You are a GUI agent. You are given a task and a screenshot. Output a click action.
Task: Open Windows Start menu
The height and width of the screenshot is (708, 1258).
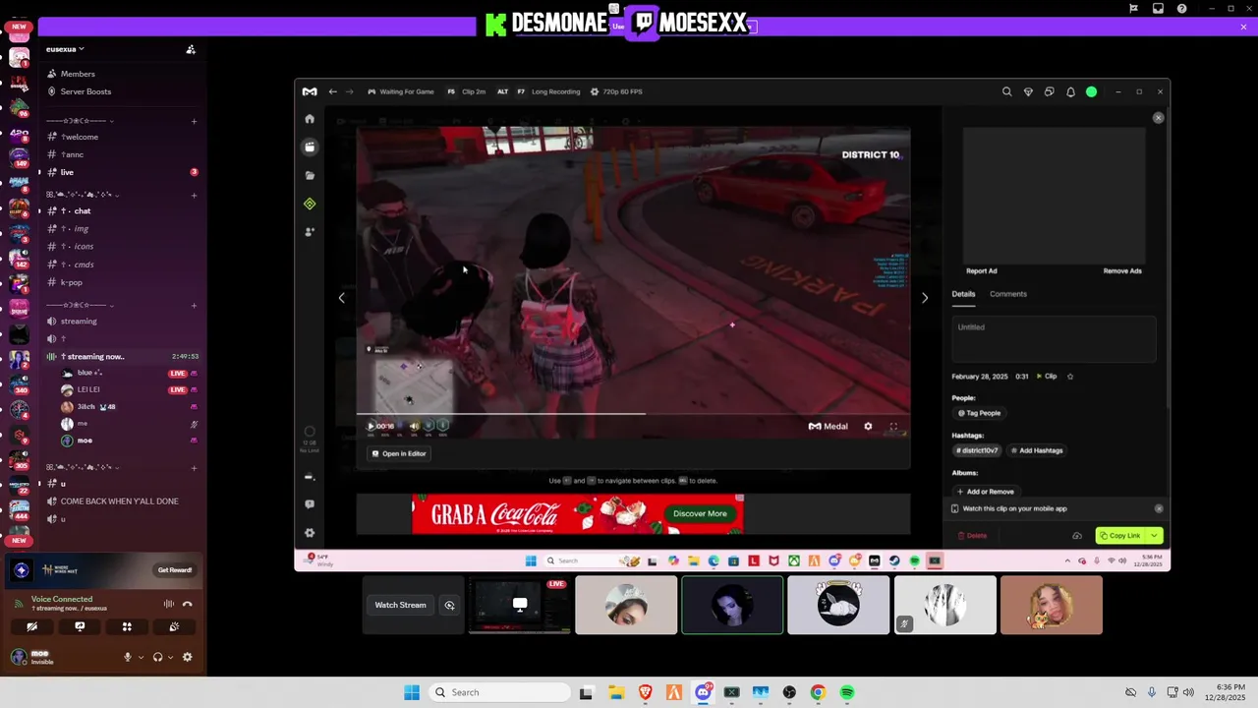(412, 692)
